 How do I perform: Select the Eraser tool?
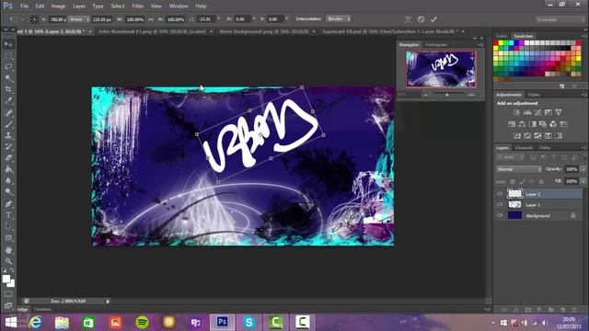pyautogui.click(x=8, y=157)
